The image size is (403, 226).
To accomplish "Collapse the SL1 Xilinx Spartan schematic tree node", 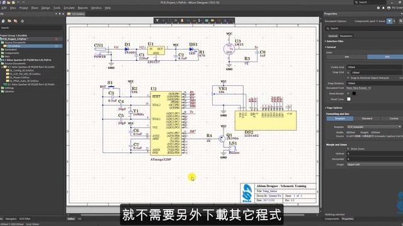I will click(3, 67).
